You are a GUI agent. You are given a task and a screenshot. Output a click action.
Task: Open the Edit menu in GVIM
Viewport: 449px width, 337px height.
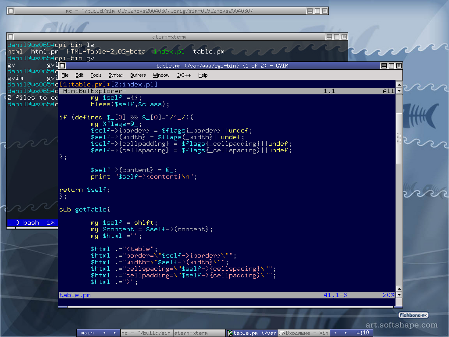pyautogui.click(x=79, y=75)
